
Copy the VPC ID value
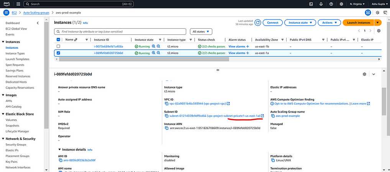167,104
